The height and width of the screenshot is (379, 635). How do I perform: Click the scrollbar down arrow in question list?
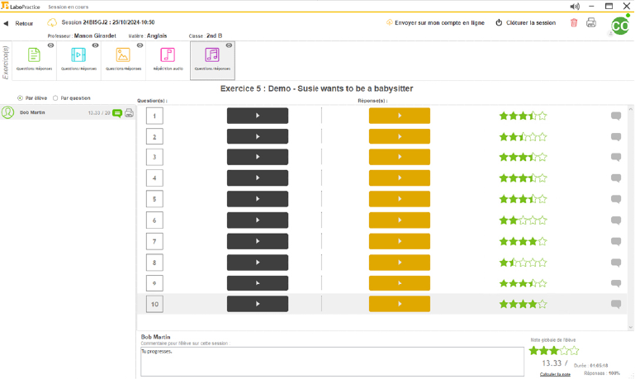pyautogui.click(x=631, y=327)
